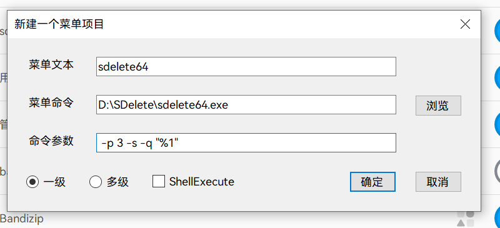Screen dimensions: 500x228
Task: Click the 浏览 browse button
Action: [438, 105]
